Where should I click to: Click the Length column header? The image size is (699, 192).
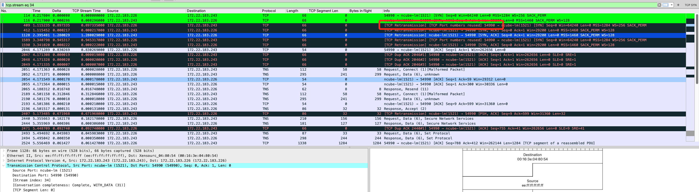296,11
